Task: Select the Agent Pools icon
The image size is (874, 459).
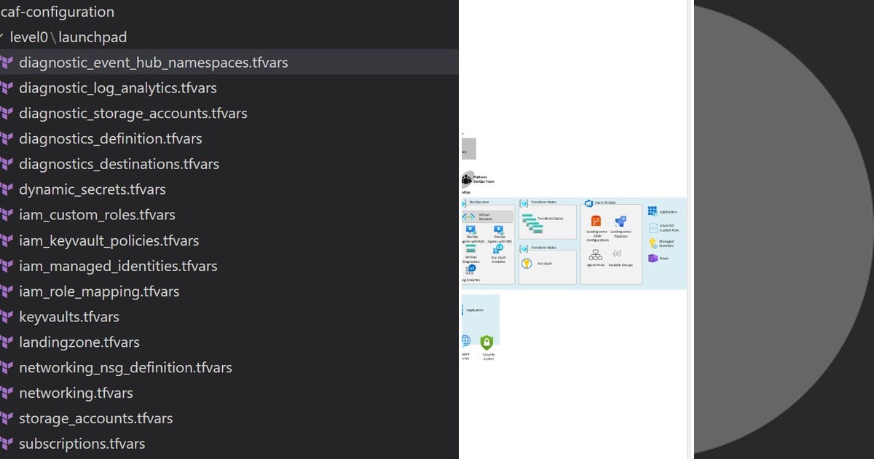Action: (x=596, y=254)
